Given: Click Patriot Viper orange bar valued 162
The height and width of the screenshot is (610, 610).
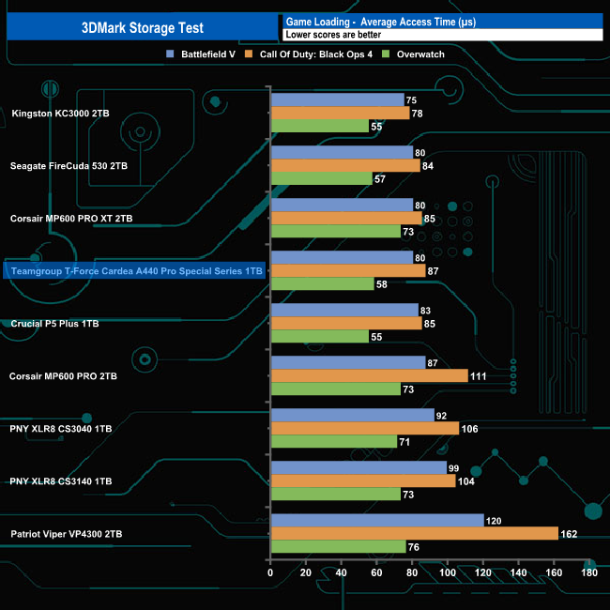Looking at the screenshot, I should (x=415, y=533).
